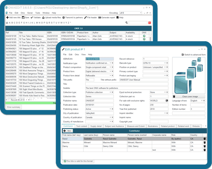Click the No of pages field

pos(159,105)
